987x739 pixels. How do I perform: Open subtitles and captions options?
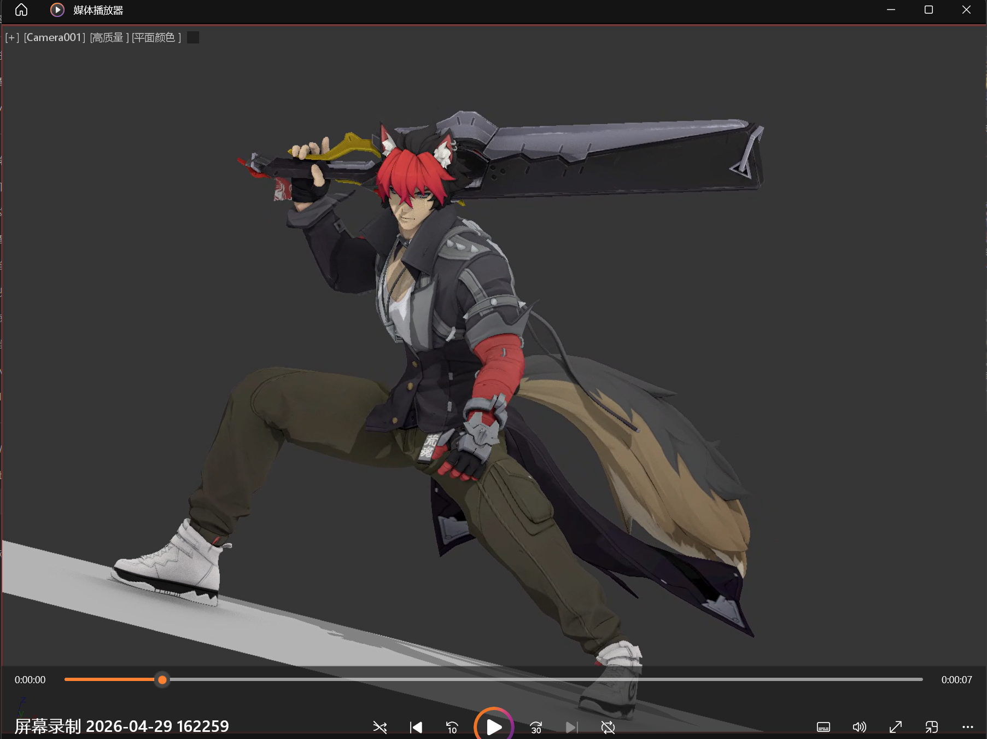824,727
